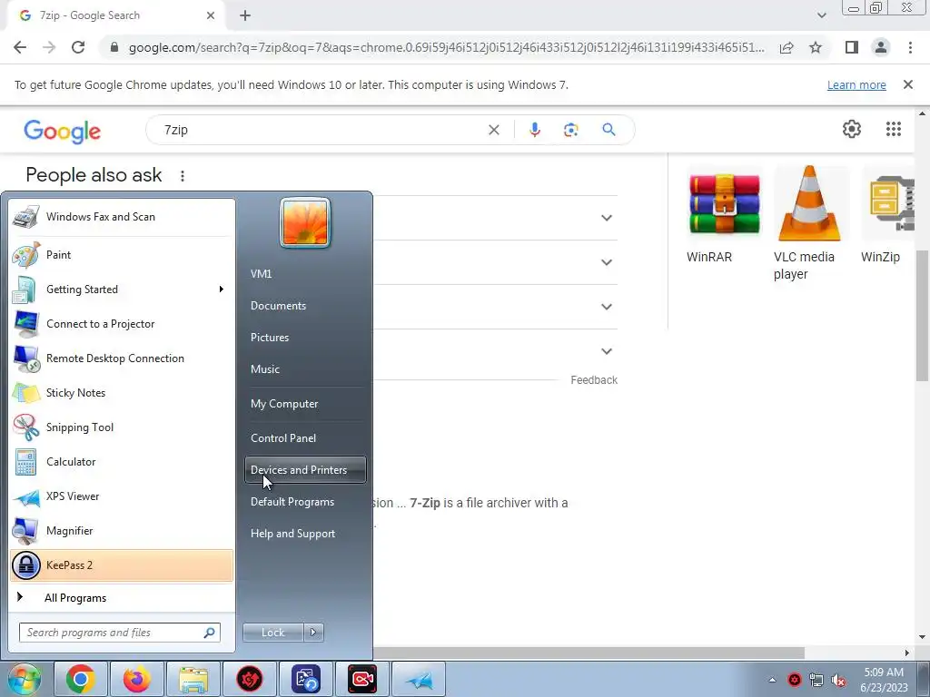Open Chrome side panel

tap(852, 47)
